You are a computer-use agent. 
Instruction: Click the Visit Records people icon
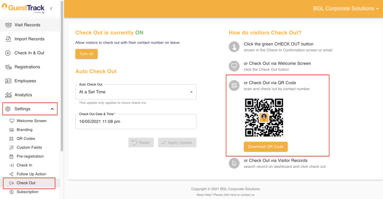click(8, 25)
